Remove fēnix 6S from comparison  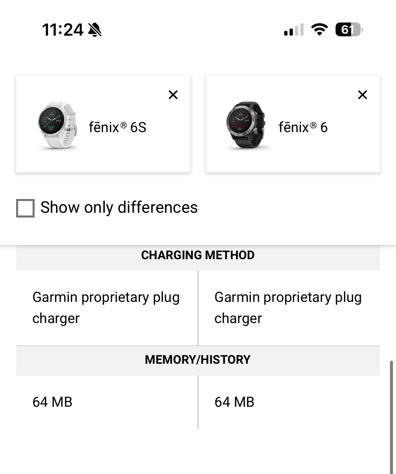(x=173, y=95)
